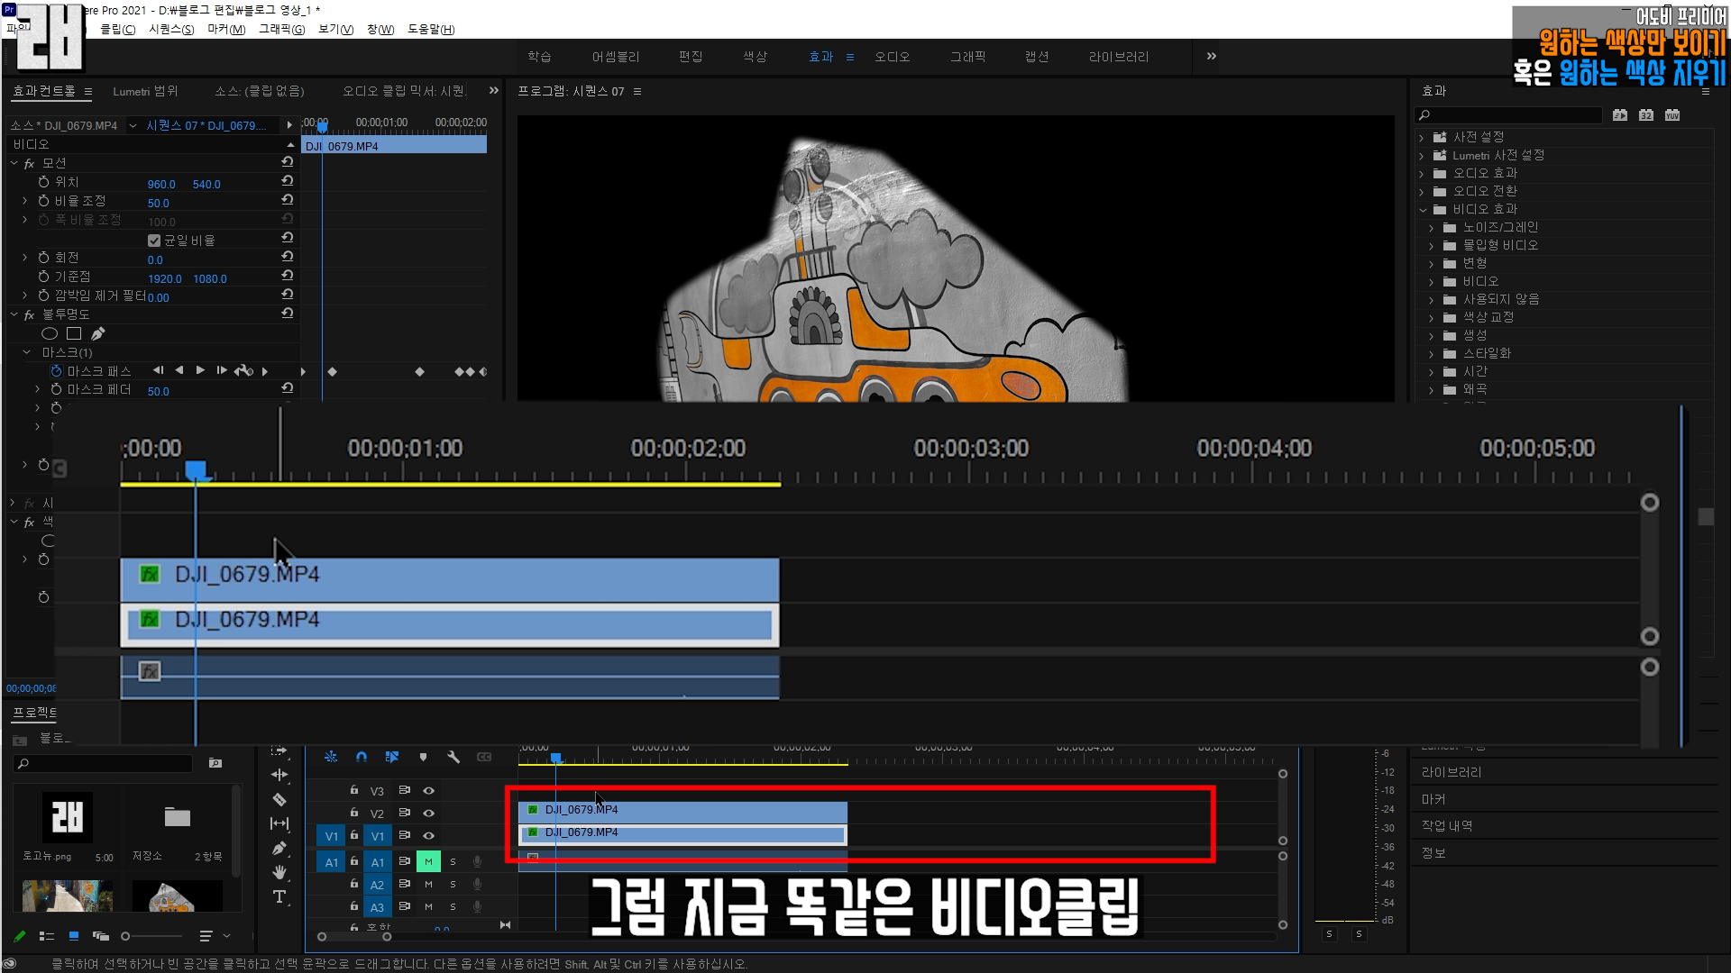Image resolution: width=1731 pixels, height=973 pixels.
Task: Select the Razor tool in toolbar
Action: coord(279,799)
